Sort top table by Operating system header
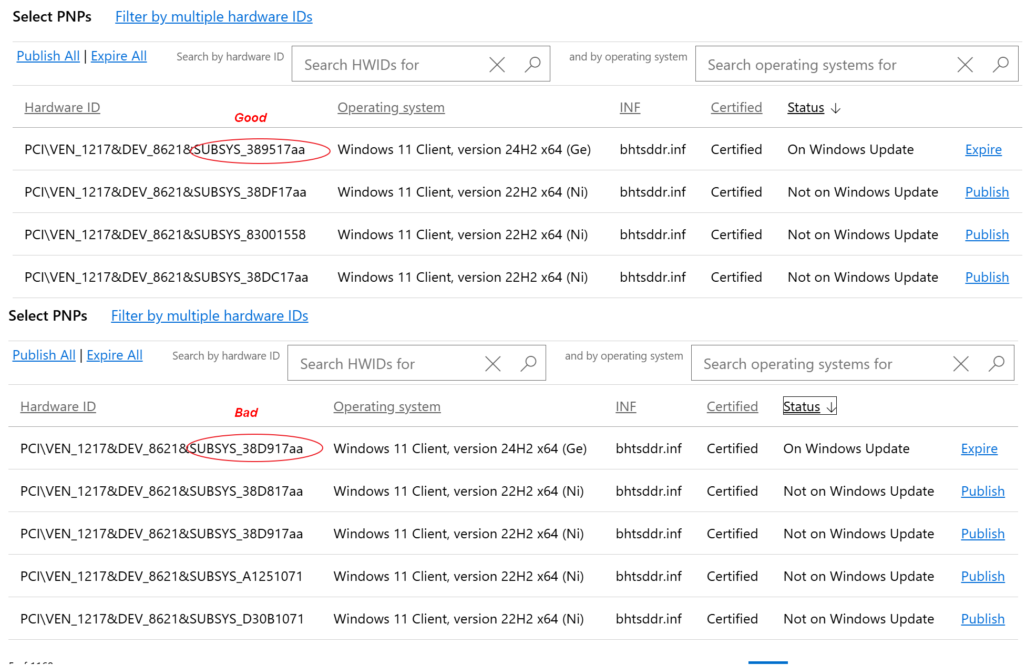Viewport: 1026px width, 665px height. click(x=391, y=107)
